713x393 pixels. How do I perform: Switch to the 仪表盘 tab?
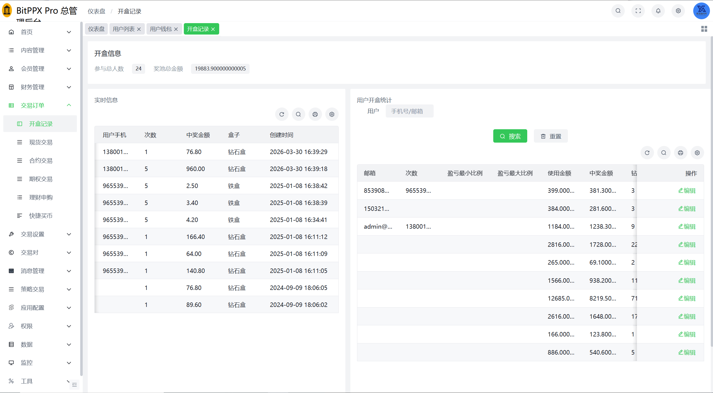(96, 29)
